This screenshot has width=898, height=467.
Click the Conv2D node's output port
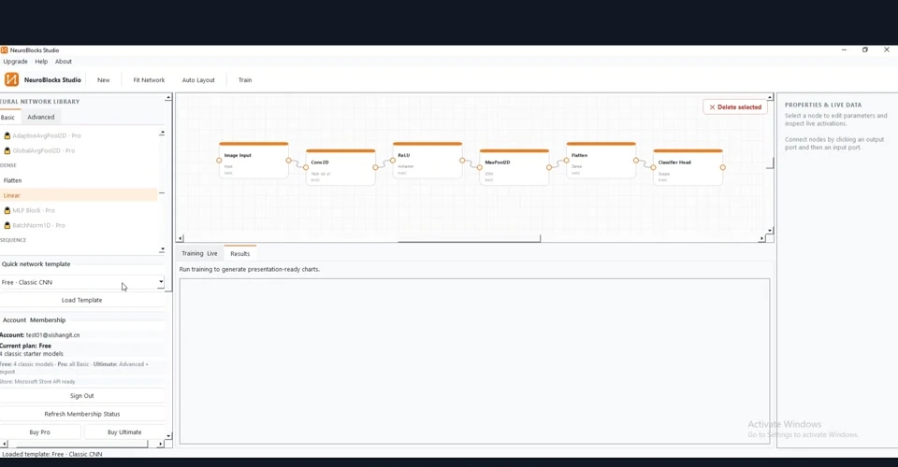[x=375, y=167]
